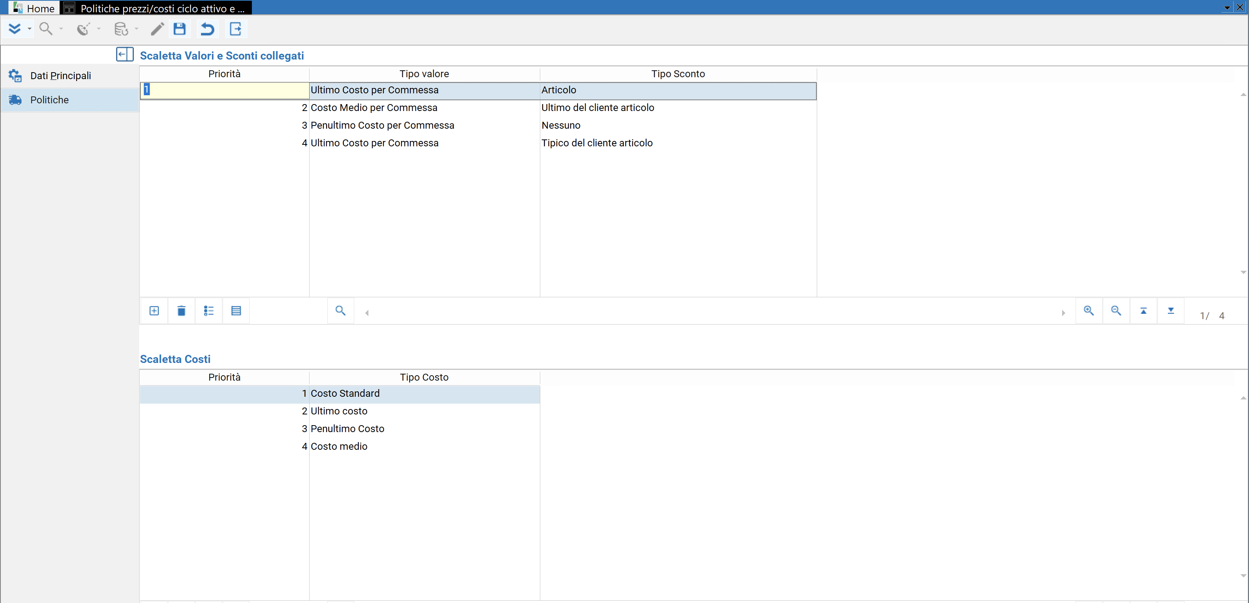This screenshot has height=603, width=1249.
Task: Jump to last row with bottom arrow icon
Action: (x=1171, y=311)
